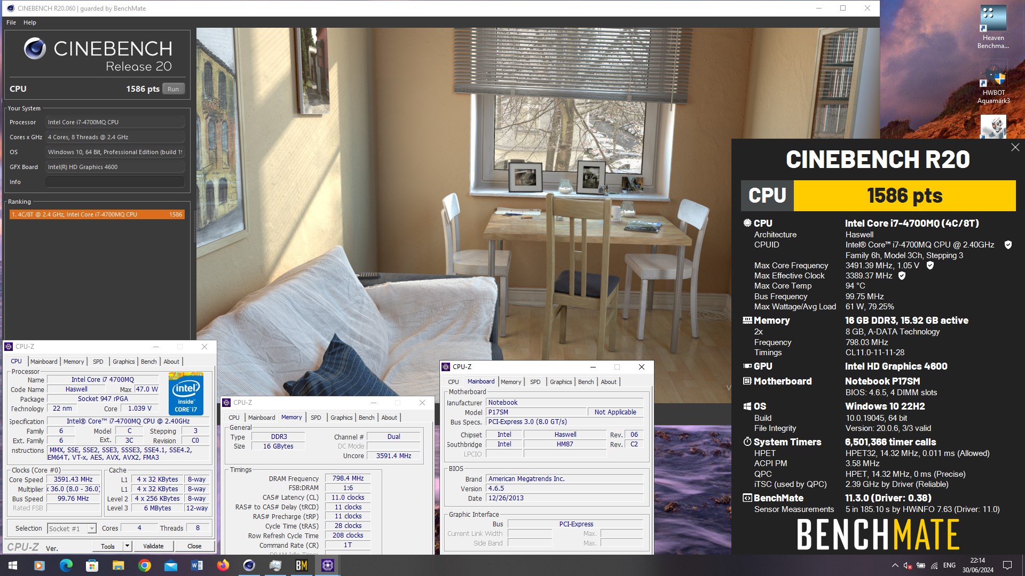This screenshot has width=1025, height=576.
Task: Click Max Core Temp value 94 °C
Action: coord(855,286)
